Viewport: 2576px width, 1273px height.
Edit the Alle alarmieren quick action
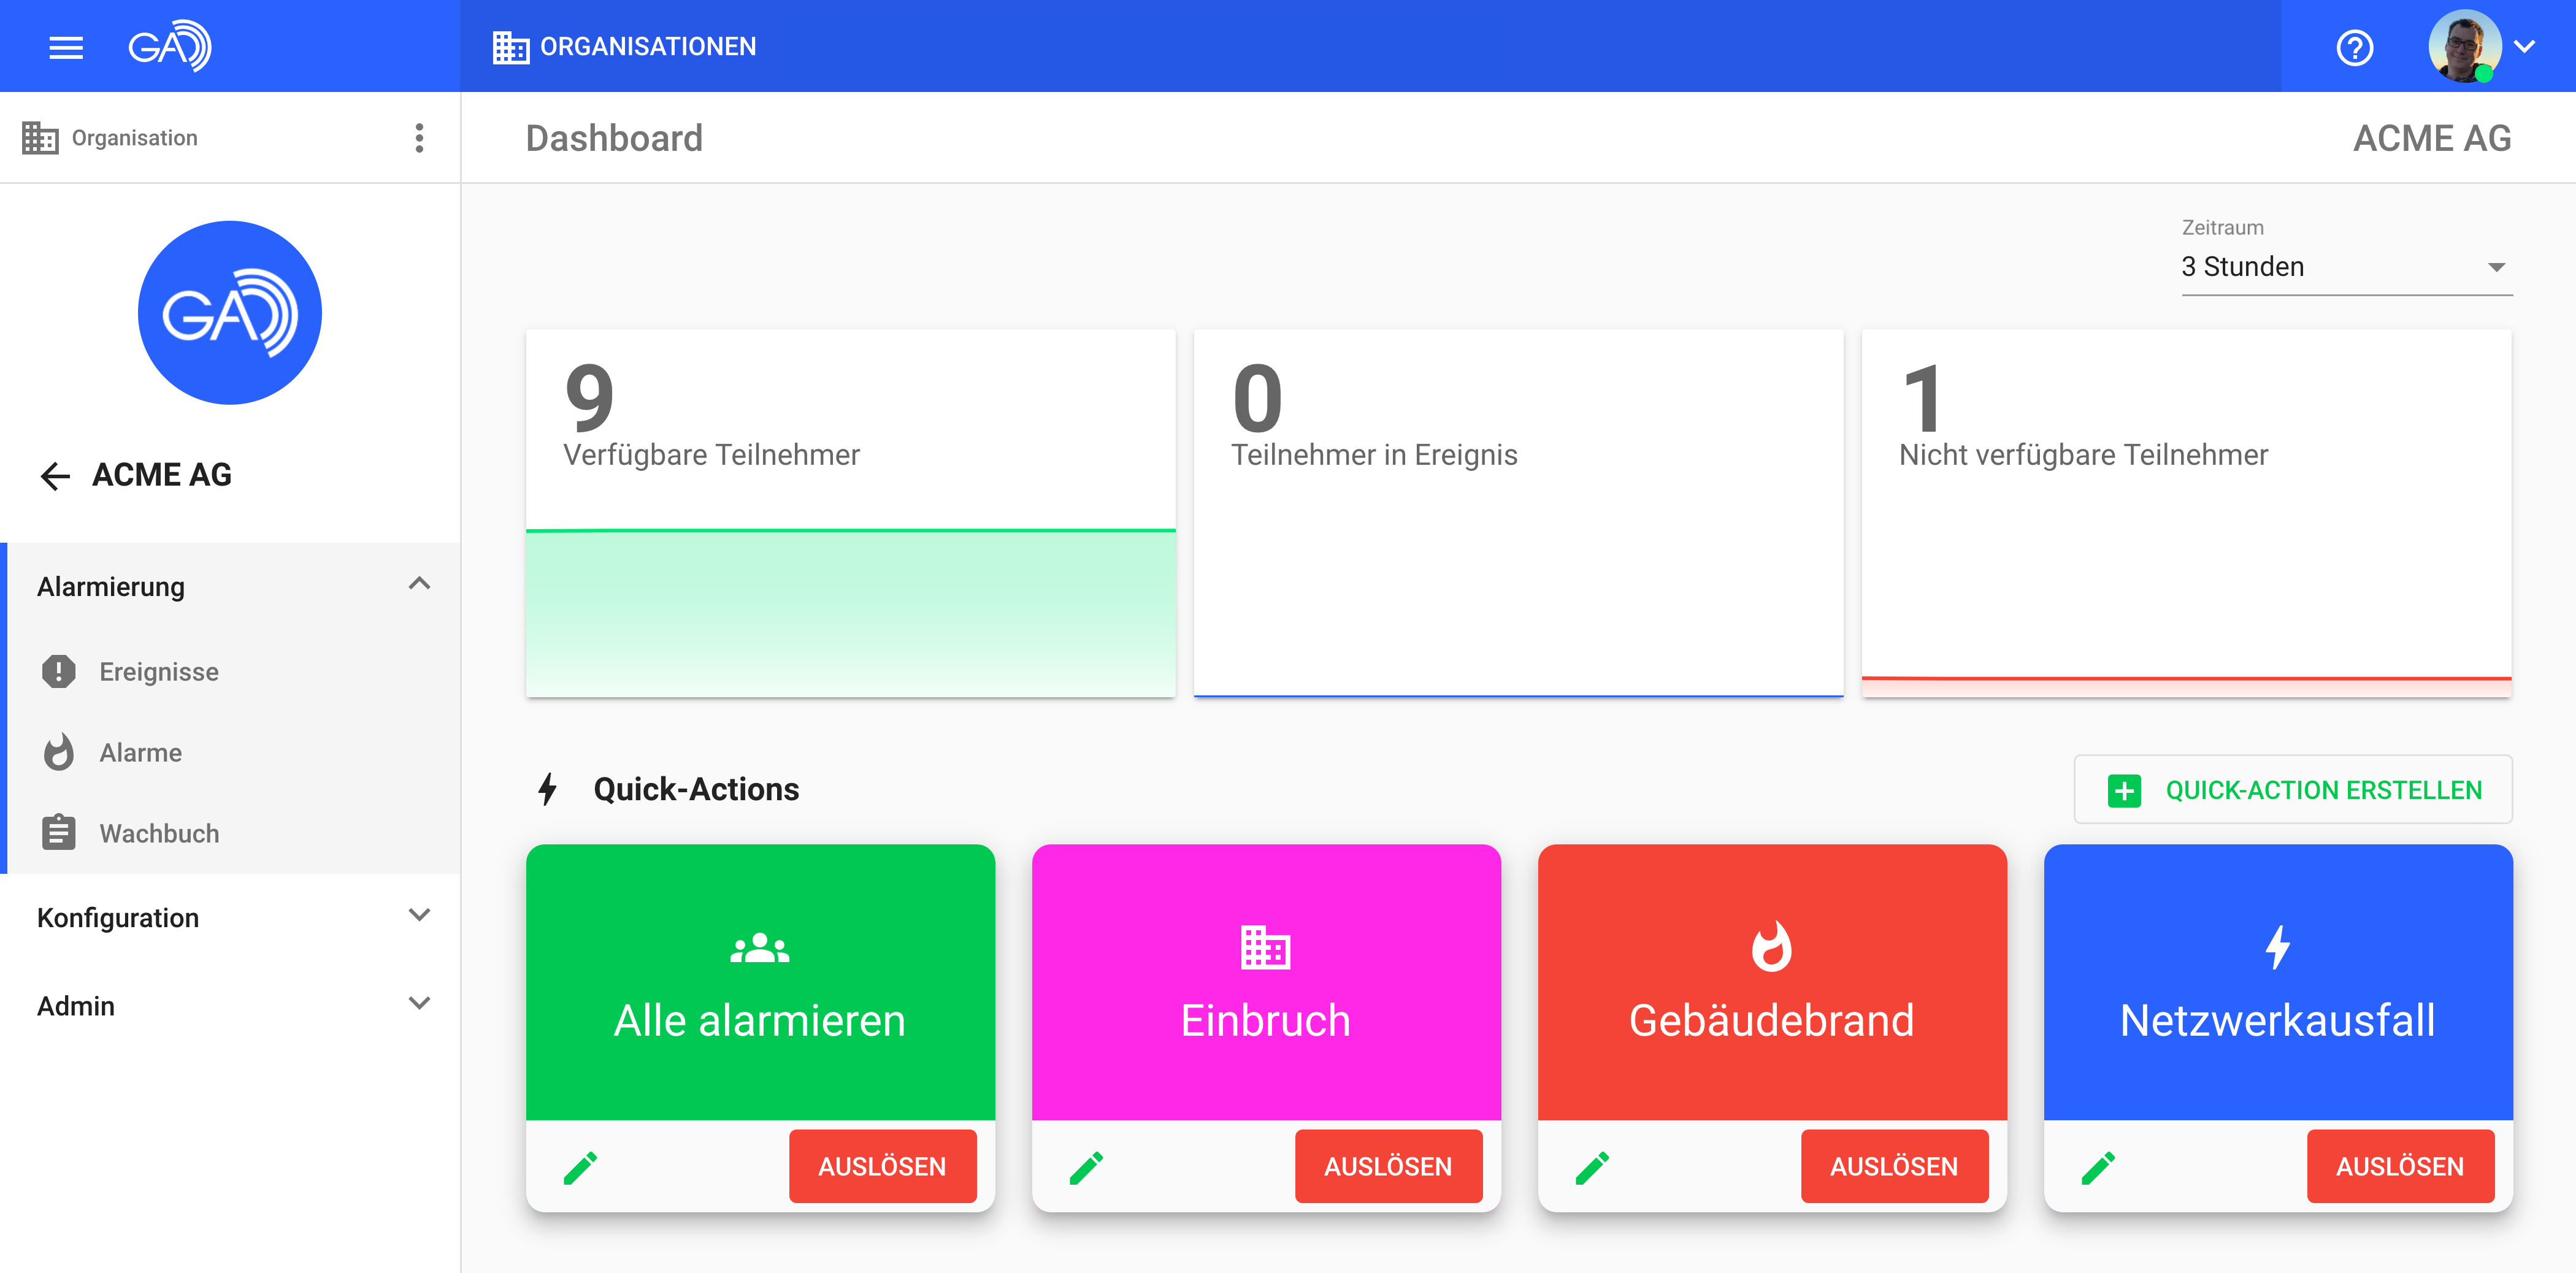[580, 1166]
